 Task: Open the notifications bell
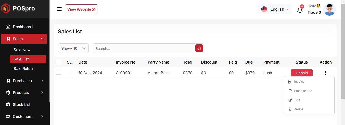(300, 10)
